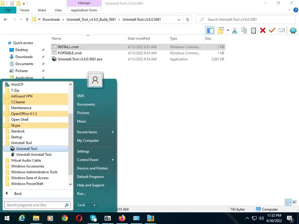
Task: Switch to large thumbnails view button
Action: click(295, 202)
